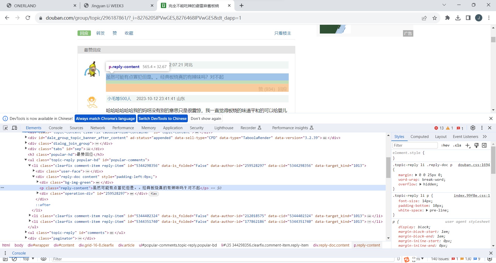
Task: Toggle computed styles sidebar icon
Action: (x=484, y=145)
